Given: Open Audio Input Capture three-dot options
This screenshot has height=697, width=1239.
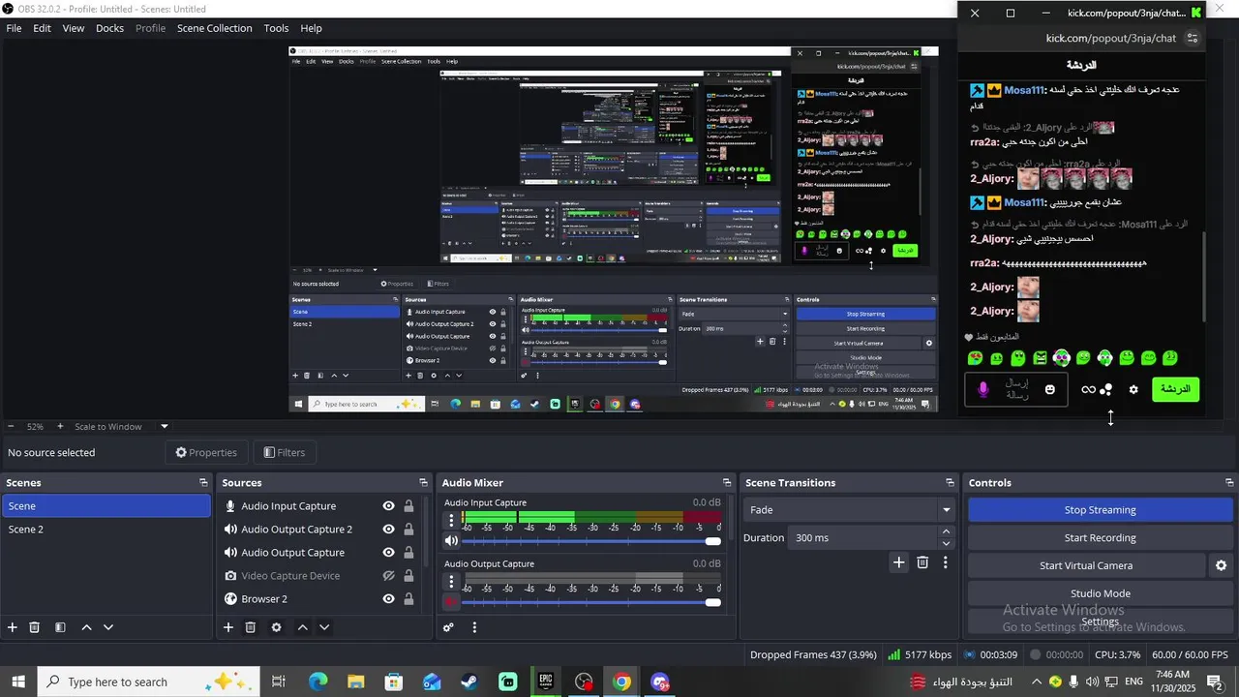Looking at the screenshot, I should (x=451, y=521).
